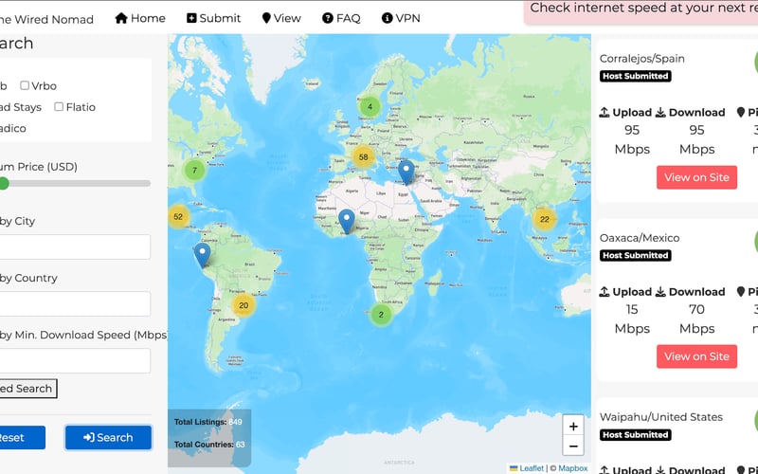Viewport: 758px width, 474px height.
Task: Open the VPN nav link
Action: click(x=401, y=18)
